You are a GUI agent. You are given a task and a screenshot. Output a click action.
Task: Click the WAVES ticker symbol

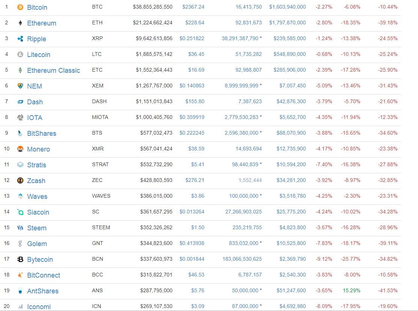coord(101,196)
